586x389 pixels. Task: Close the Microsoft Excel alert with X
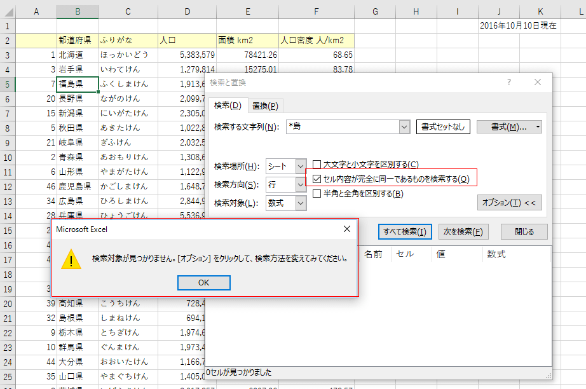pos(346,229)
